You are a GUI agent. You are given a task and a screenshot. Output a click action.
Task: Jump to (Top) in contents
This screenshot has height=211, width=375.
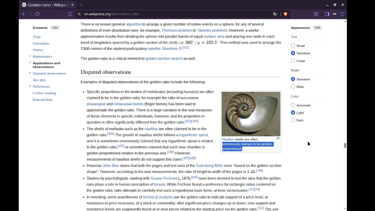[x=37, y=37]
